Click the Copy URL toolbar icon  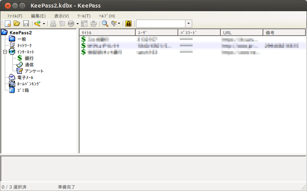(x=84, y=24)
